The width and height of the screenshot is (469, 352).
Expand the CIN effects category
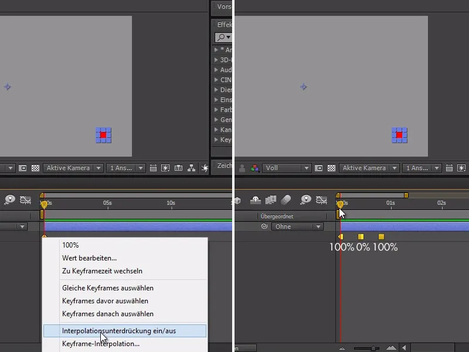pyautogui.click(x=216, y=80)
